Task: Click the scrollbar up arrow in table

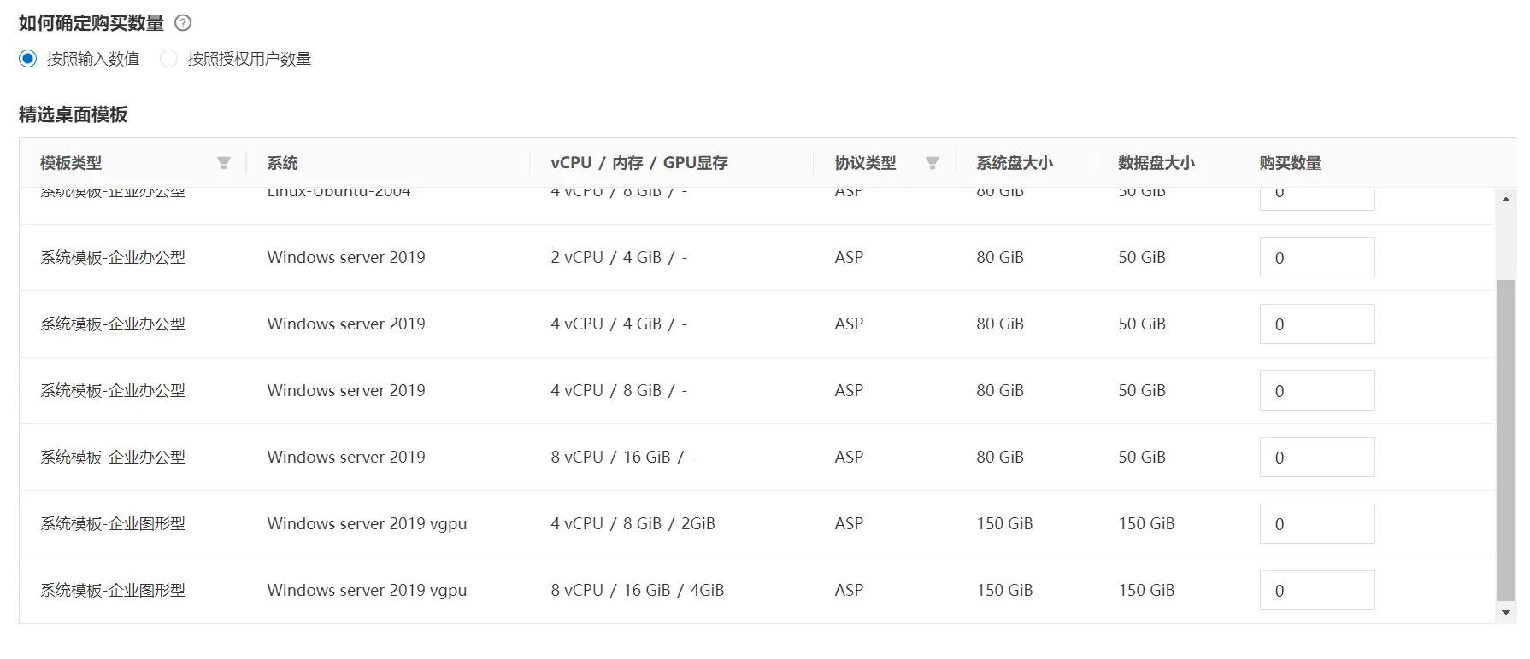Action: 1506,200
